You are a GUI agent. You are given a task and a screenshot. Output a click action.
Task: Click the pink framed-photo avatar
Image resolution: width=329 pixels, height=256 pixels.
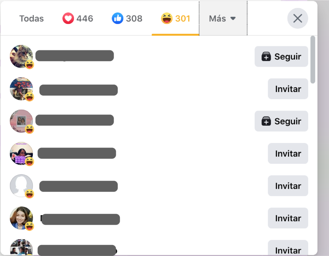(x=21, y=121)
